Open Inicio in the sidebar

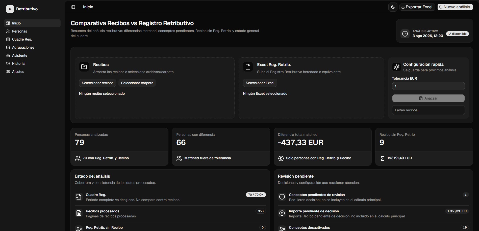click(32, 23)
